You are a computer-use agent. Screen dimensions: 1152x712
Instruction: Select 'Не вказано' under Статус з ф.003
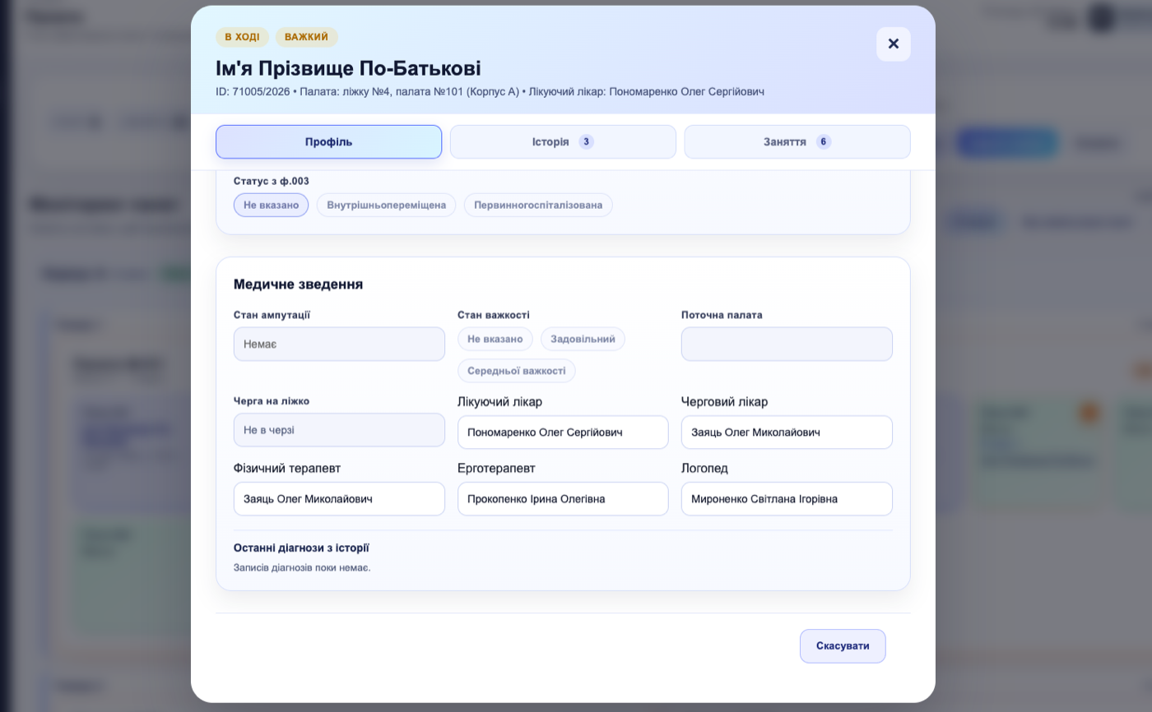tap(271, 205)
